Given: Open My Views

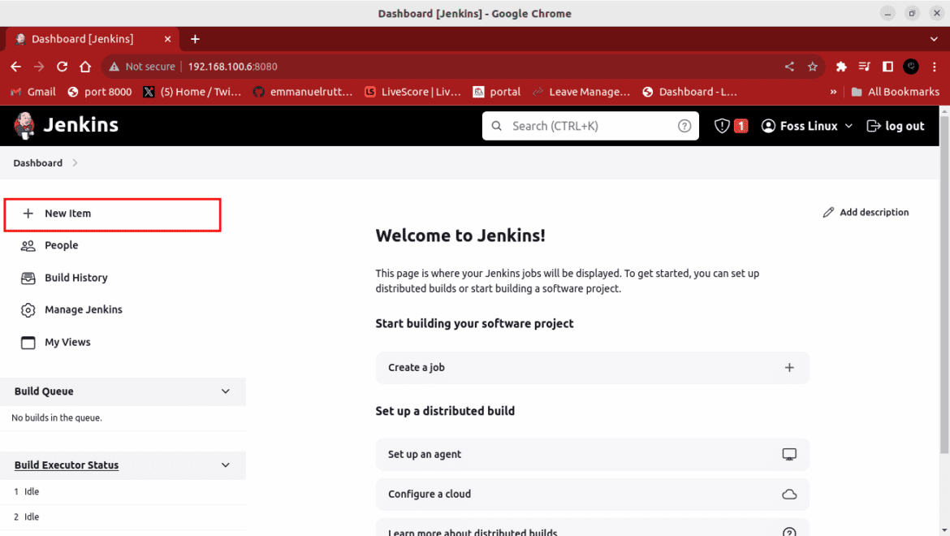Looking at the screenshot, I should click(x=67, y=342).
